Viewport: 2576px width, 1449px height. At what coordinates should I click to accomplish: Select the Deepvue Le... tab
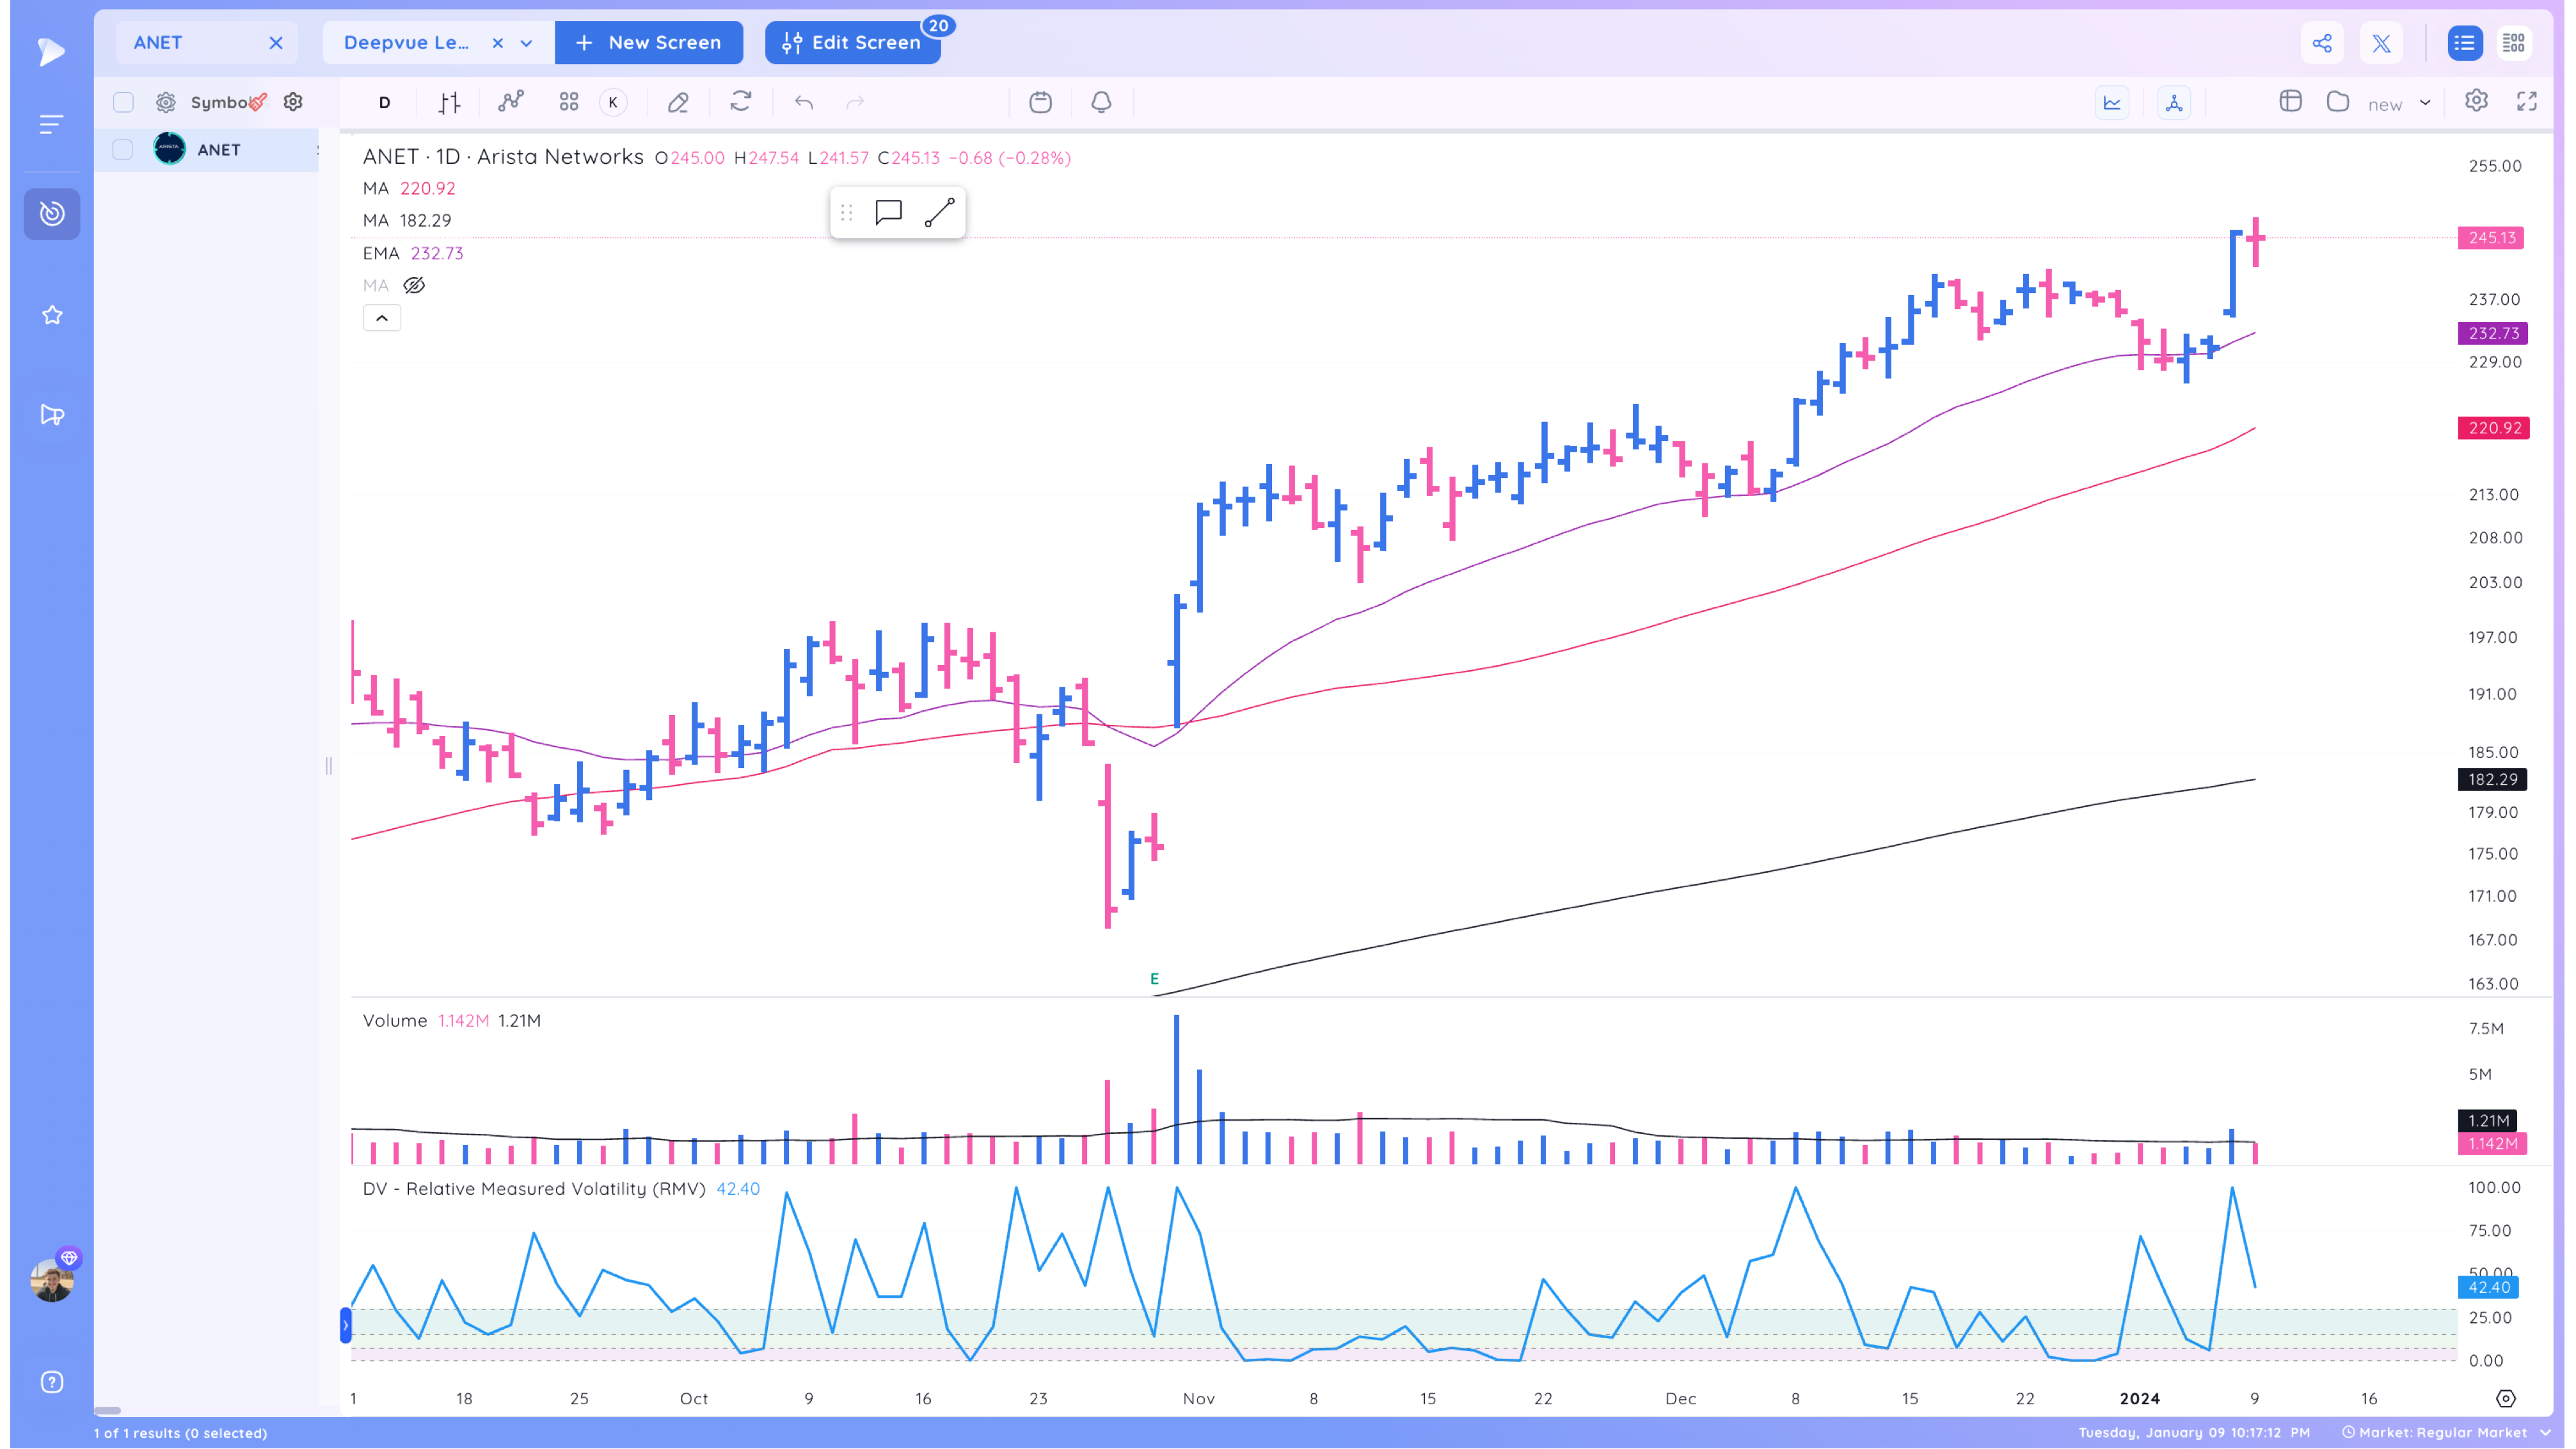406,43
